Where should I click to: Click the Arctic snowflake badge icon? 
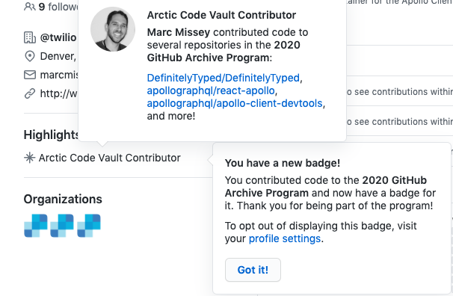(x=29, y=158)
